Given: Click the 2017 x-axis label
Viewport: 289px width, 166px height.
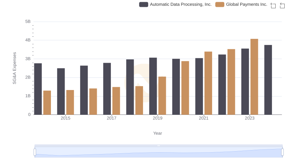Looking at the screenshot, I should click(x=112, y=118).
